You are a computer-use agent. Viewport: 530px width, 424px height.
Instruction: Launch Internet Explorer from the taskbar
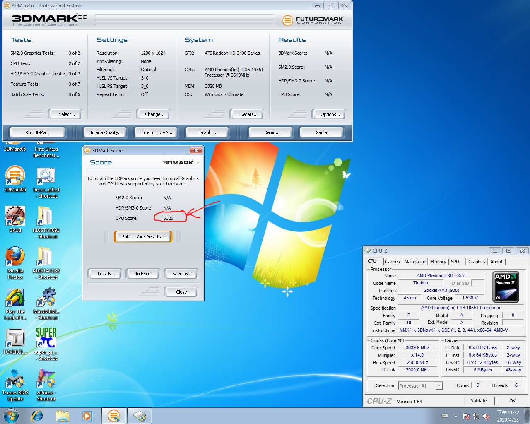pos(37,416)
